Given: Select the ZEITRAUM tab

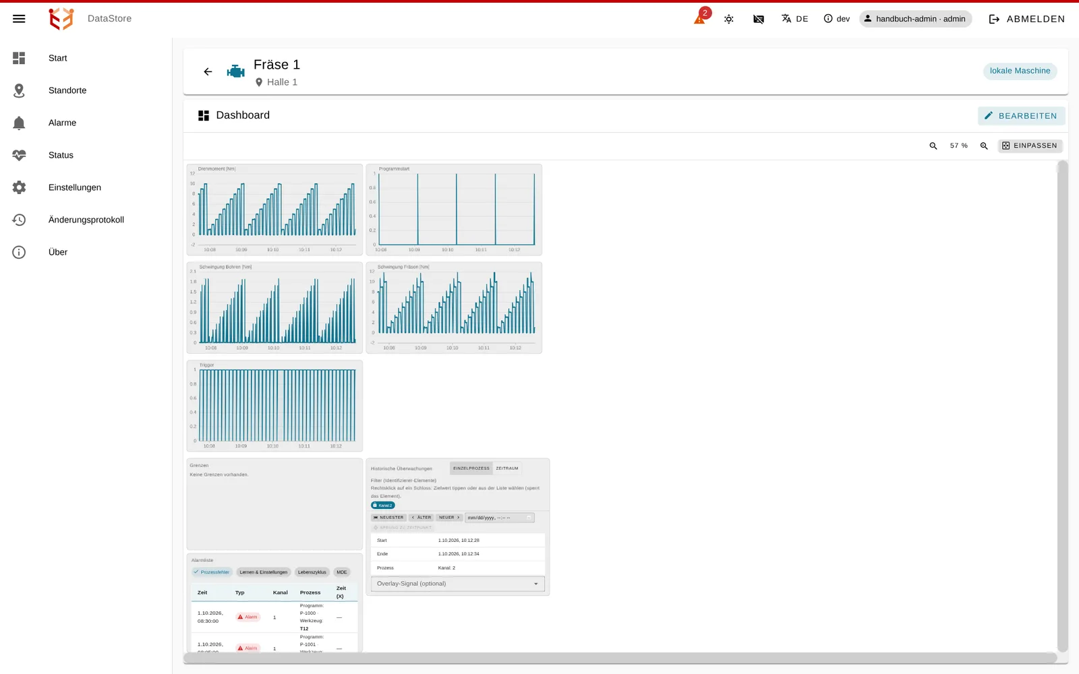Looking at the screenshot, I should (507, 468).
